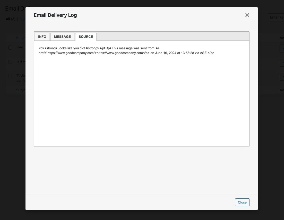This screenshot has height=220, width=284.
Task: Switch to the INFO tab
Action: pyautogui.click(x=42, y=37)
